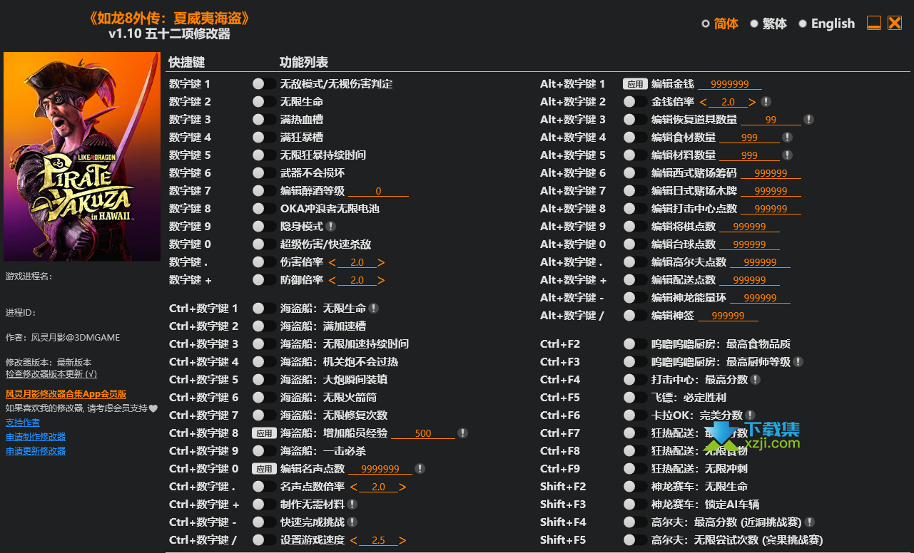
Task: Click info icon next to 编辑恢复道具数量
Action: click(x=808, y=120)
